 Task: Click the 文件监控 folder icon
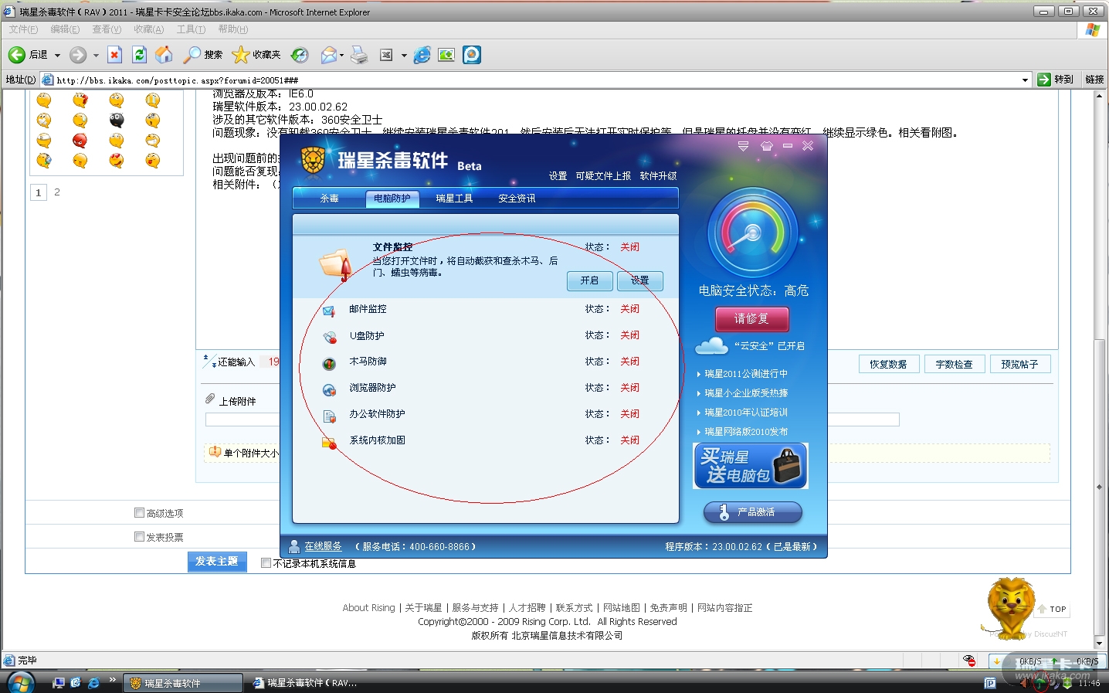(335, 265)
